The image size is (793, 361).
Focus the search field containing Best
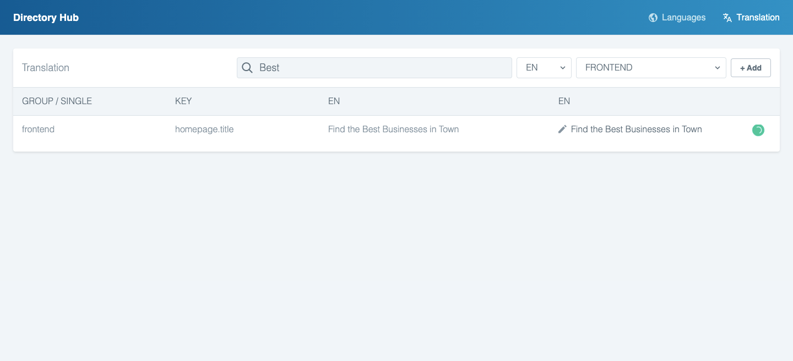[374, 68]
